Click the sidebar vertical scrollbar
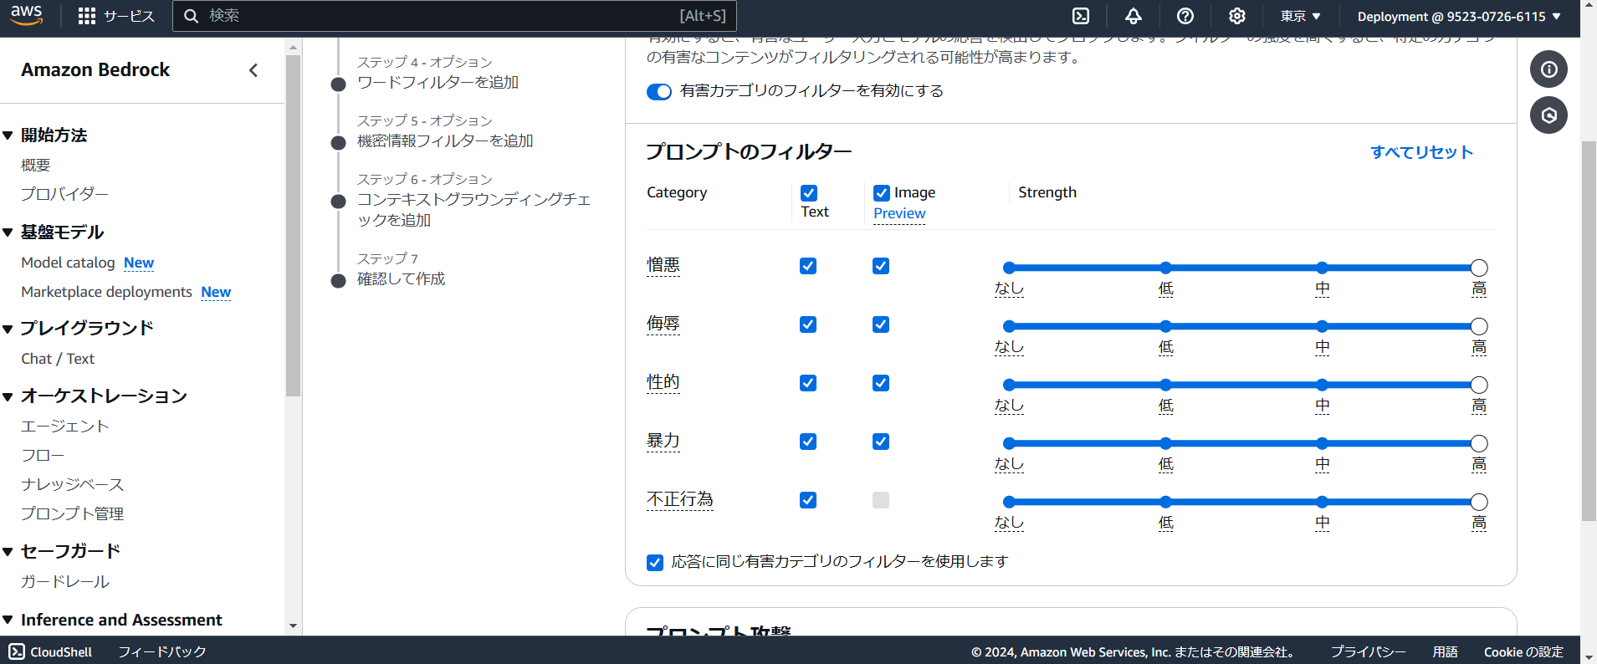 [x=293, y=226]
